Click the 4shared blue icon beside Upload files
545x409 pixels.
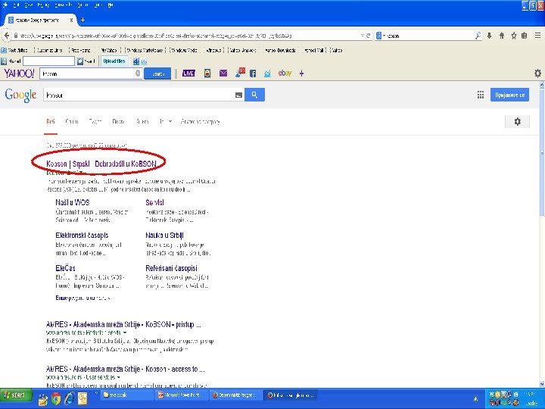136,61
